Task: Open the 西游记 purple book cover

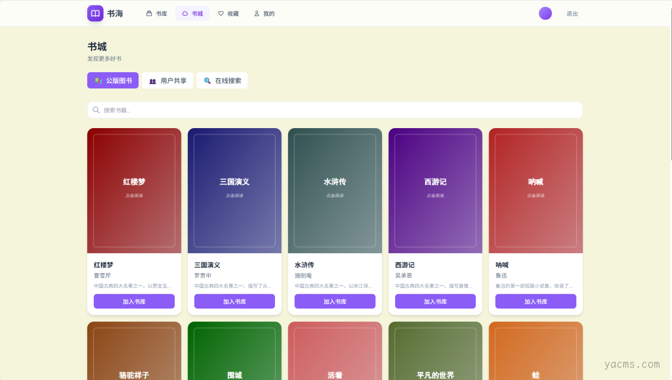Action: [436, 190]
